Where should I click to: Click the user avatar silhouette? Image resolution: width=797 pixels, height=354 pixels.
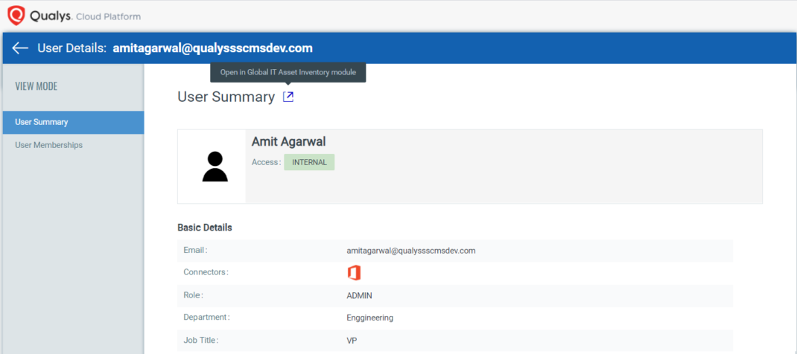pyautogui.click(x=215, y=167)
